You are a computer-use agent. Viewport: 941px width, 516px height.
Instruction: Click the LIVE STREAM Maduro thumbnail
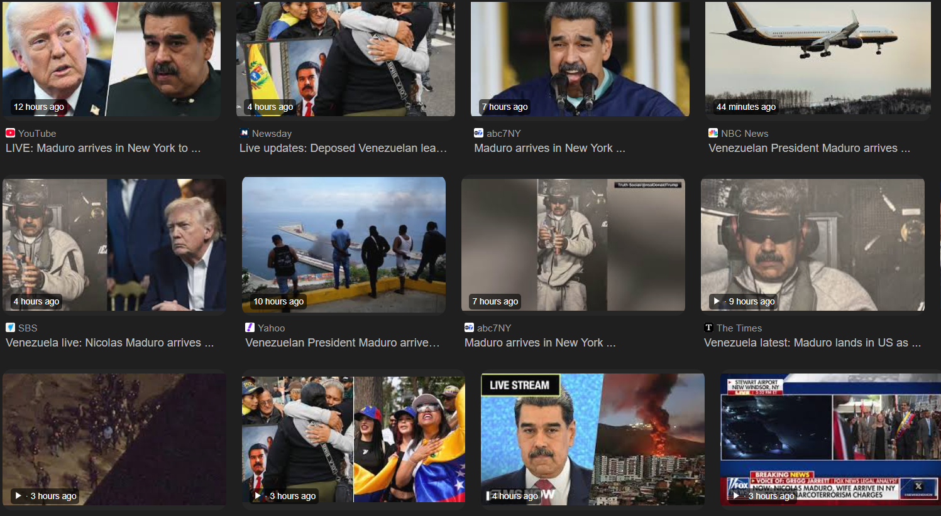pyautogui.click(x=592, y=439)
